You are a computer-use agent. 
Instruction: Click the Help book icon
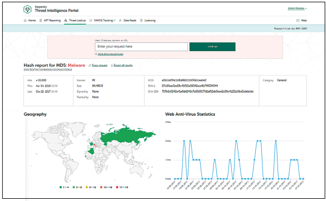(298, 21)
